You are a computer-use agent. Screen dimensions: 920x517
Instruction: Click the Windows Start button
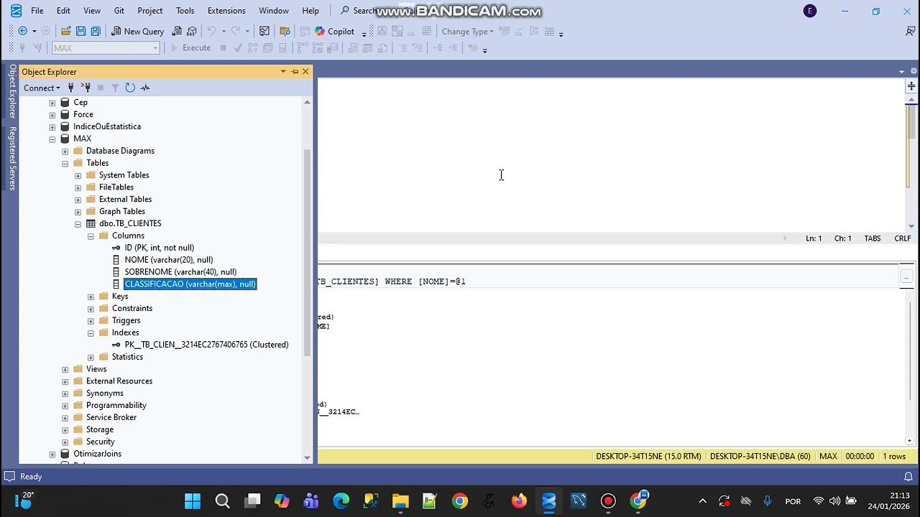(193, 501)
